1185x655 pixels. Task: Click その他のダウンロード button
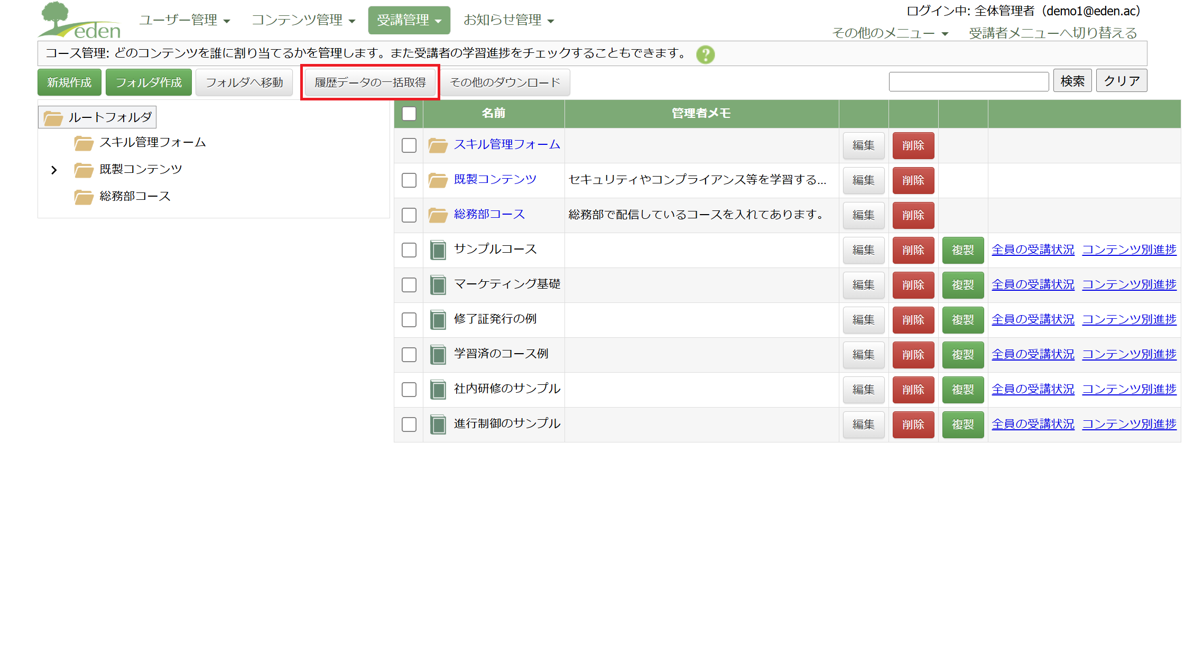(505, 82)
